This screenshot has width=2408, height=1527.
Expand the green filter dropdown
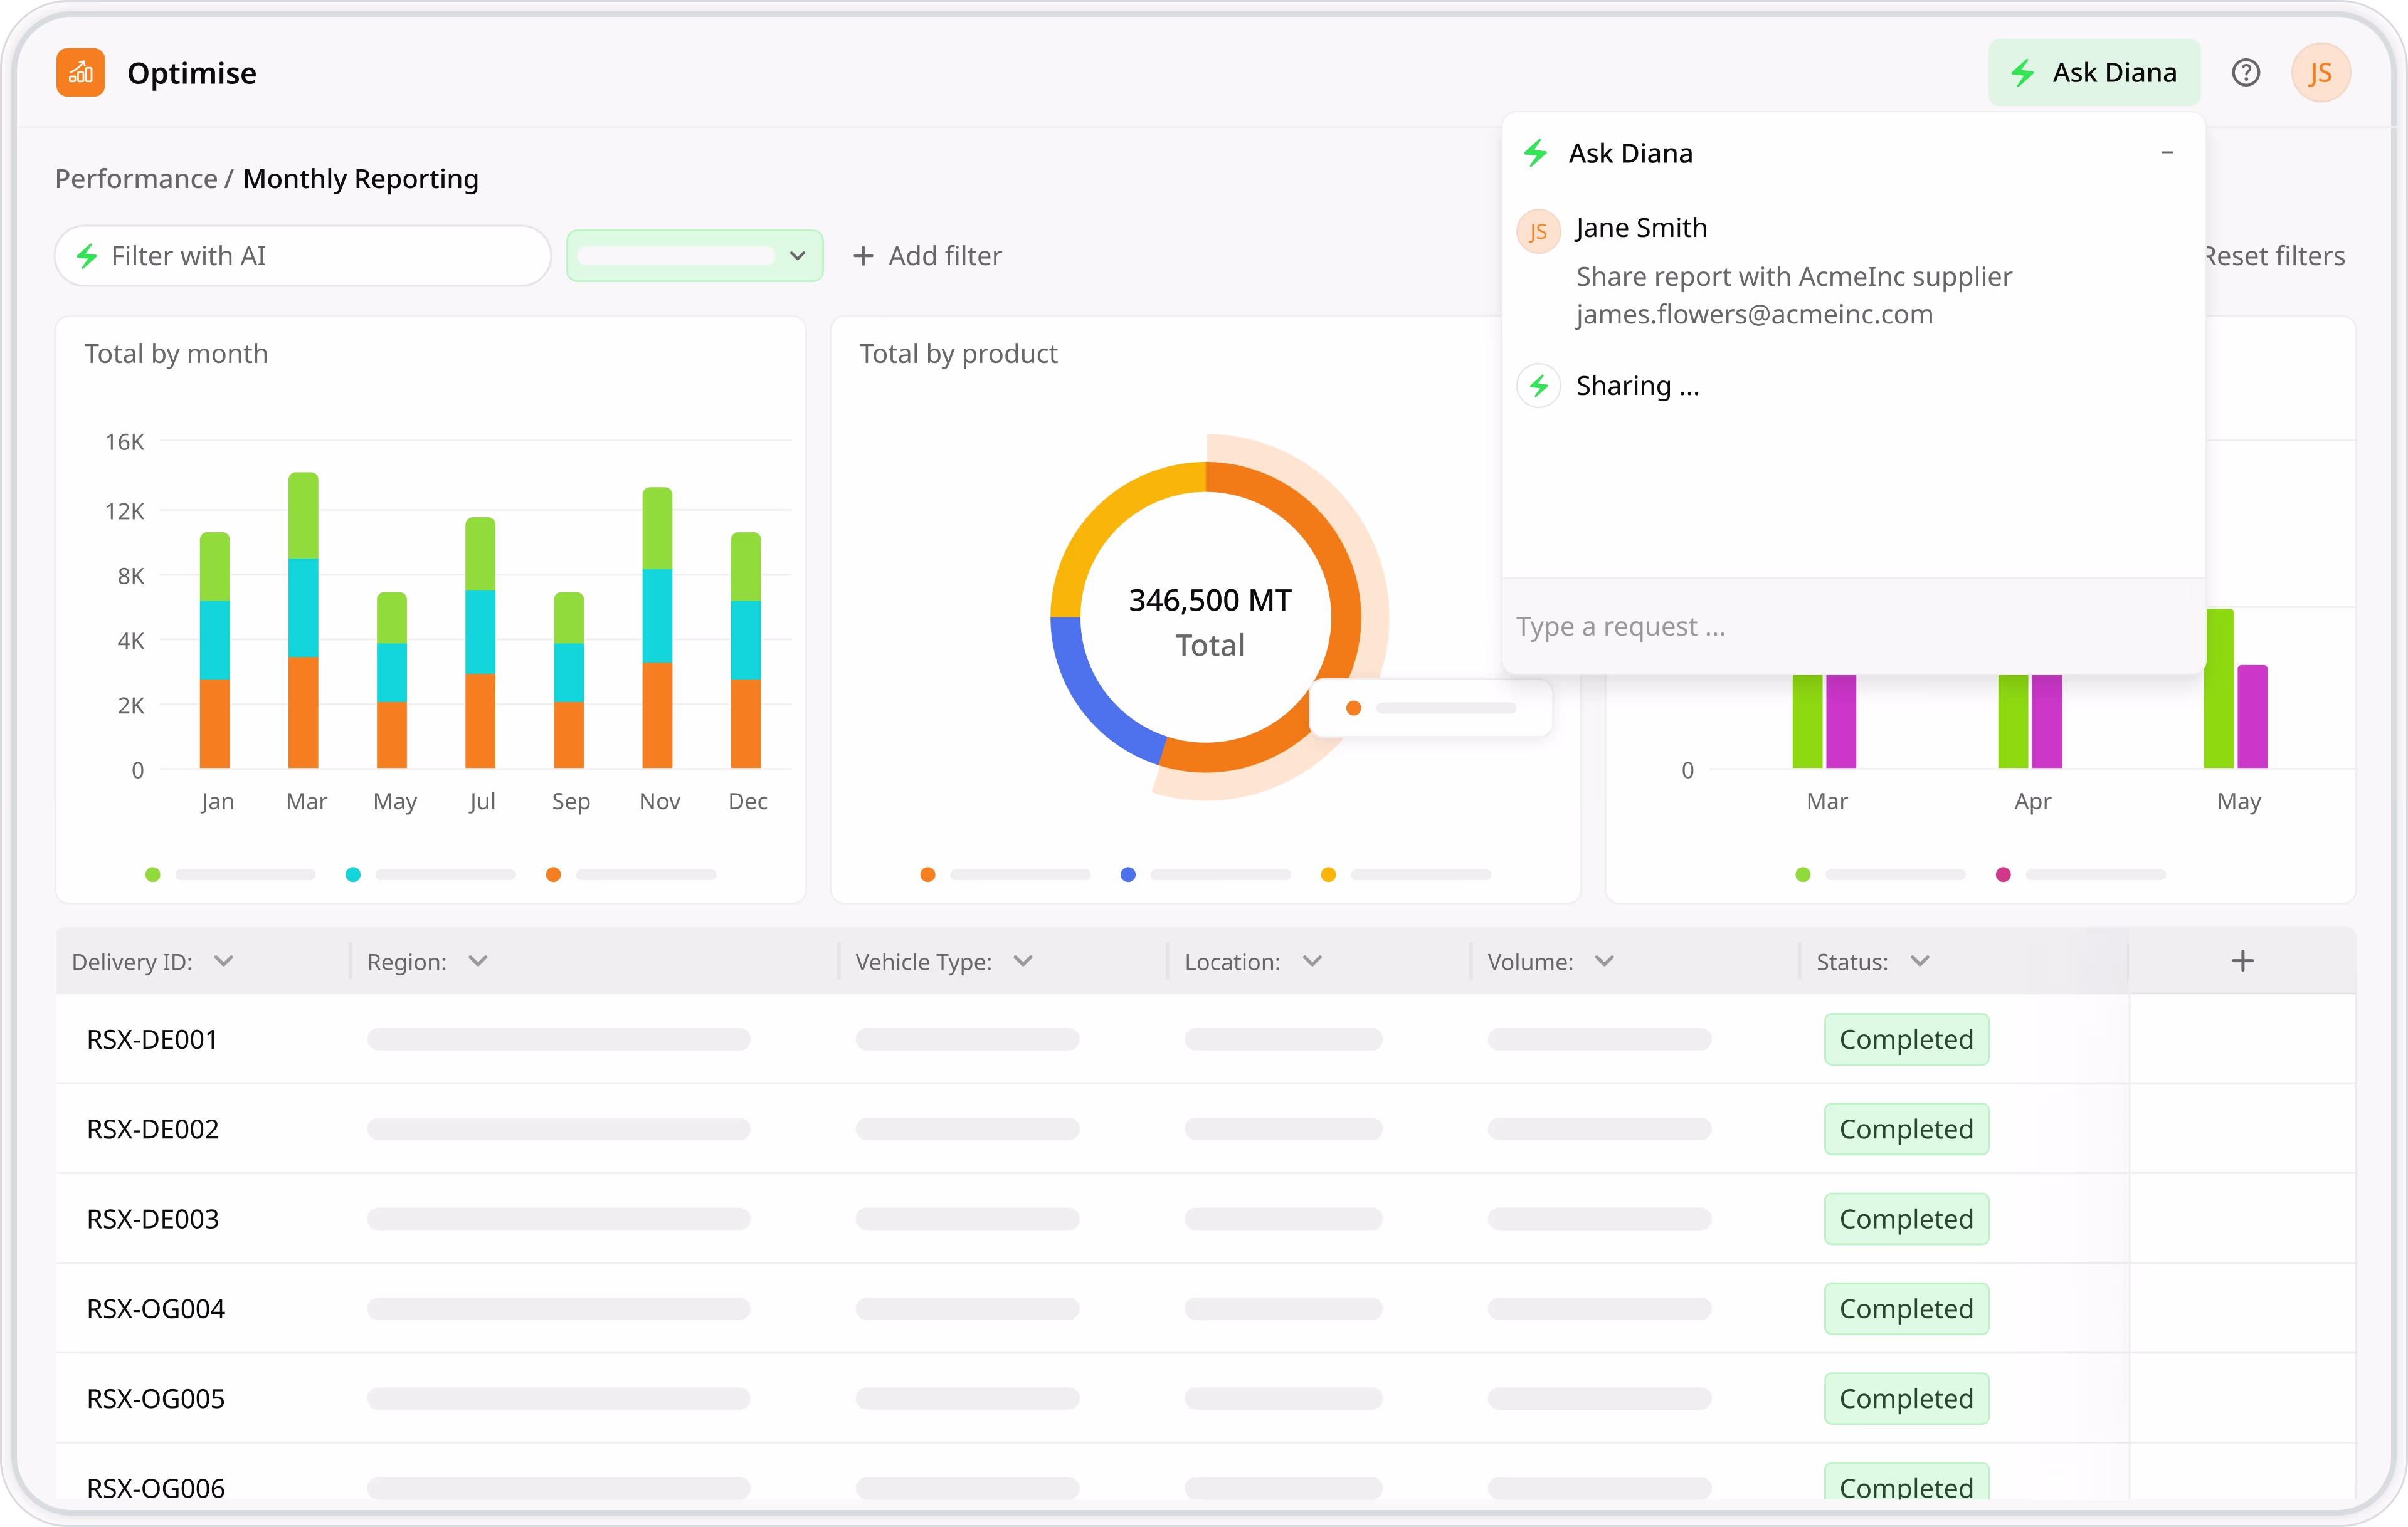[796, 256]
